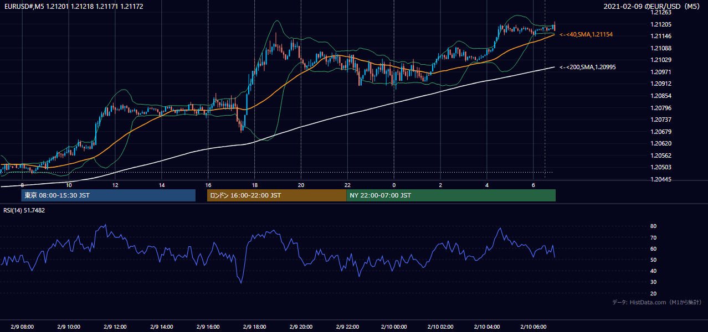Click price axis label 1.20679
This screenshot has height=332, width=708.
click(x=661, y=132)
